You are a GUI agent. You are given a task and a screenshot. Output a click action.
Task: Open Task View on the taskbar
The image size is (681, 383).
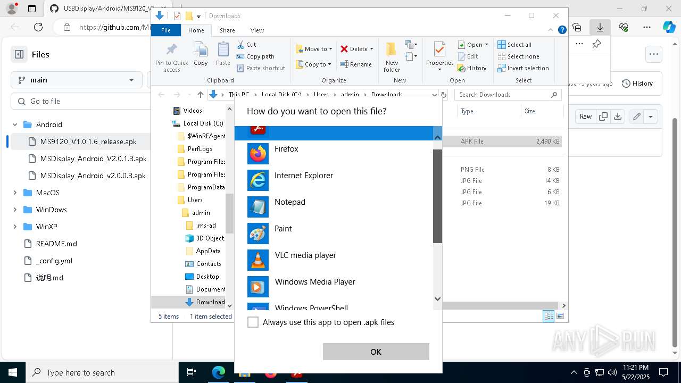[192, 372]
